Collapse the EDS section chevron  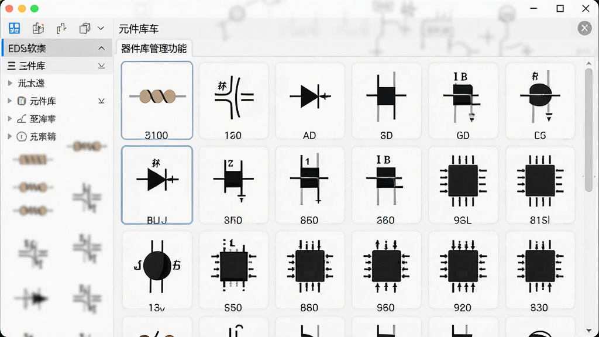point(101,48)
